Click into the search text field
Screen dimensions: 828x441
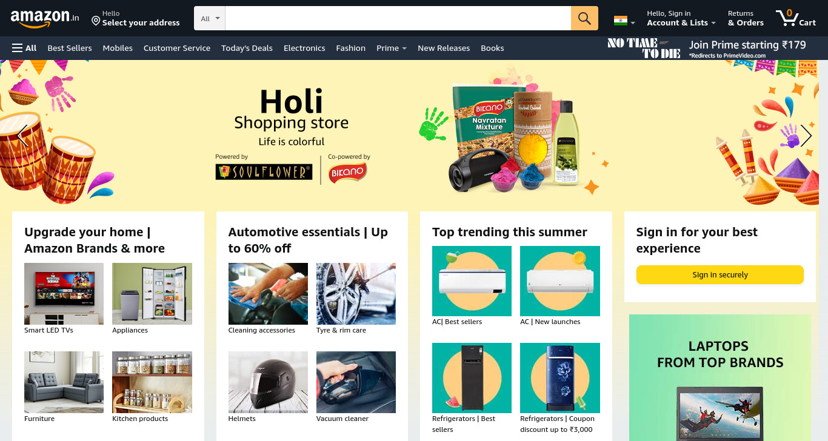pos(398,18)
